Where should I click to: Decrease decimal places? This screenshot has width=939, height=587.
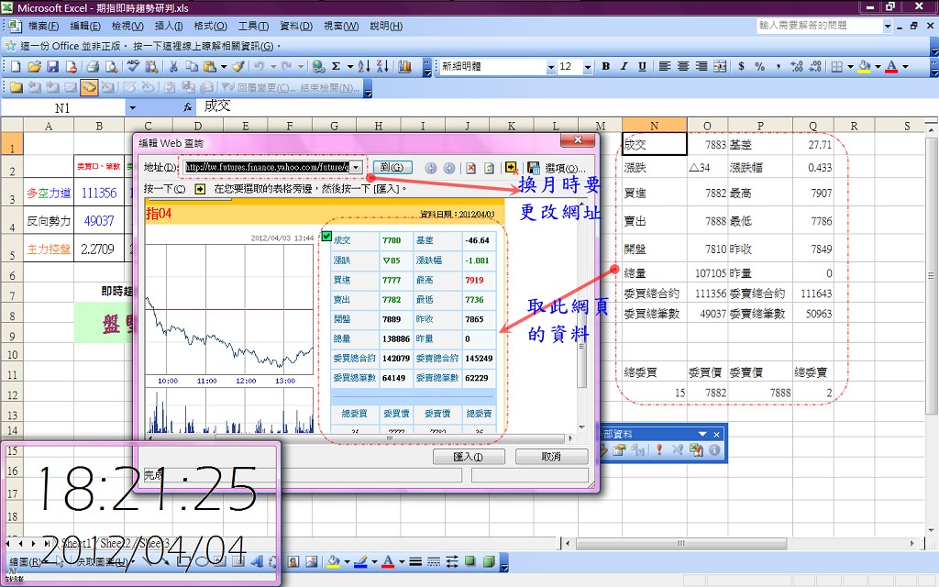pos(815,66)
